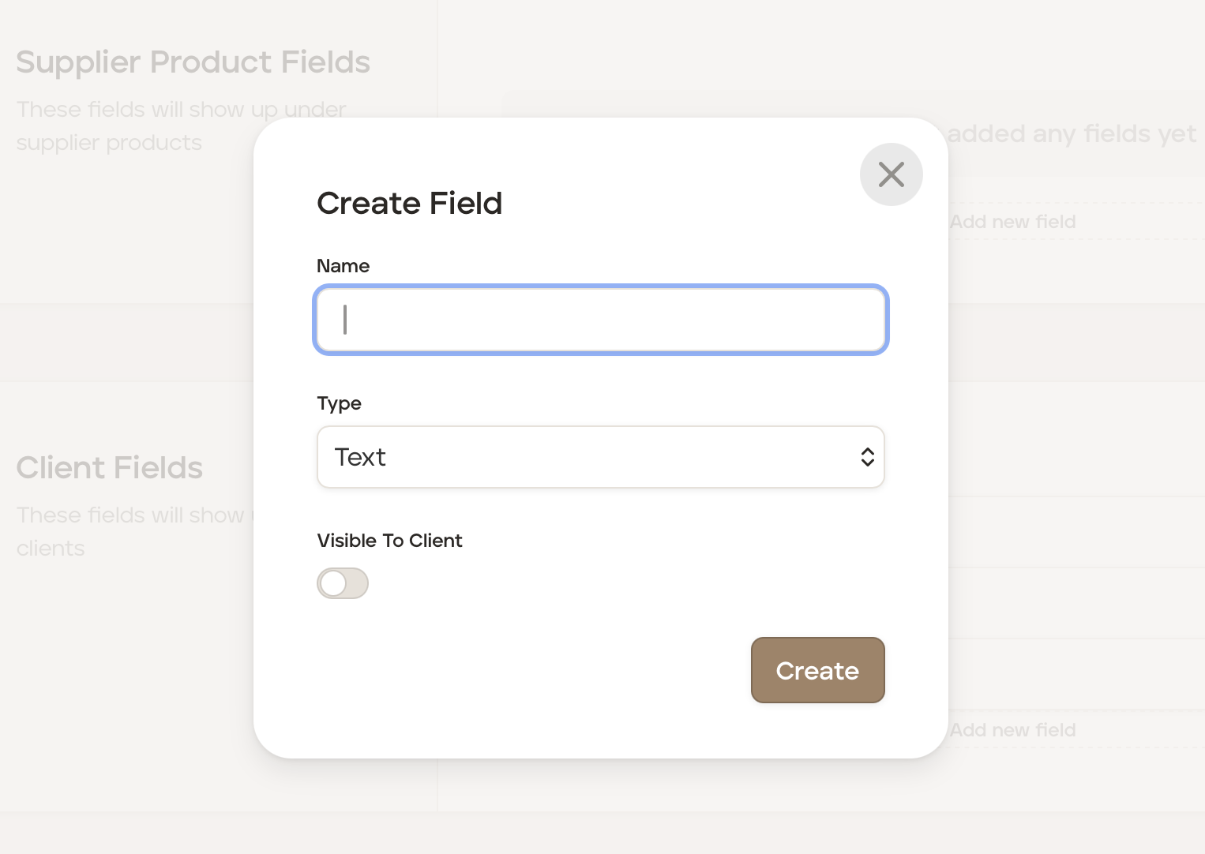Open the Type dropdown

(600, 457)
